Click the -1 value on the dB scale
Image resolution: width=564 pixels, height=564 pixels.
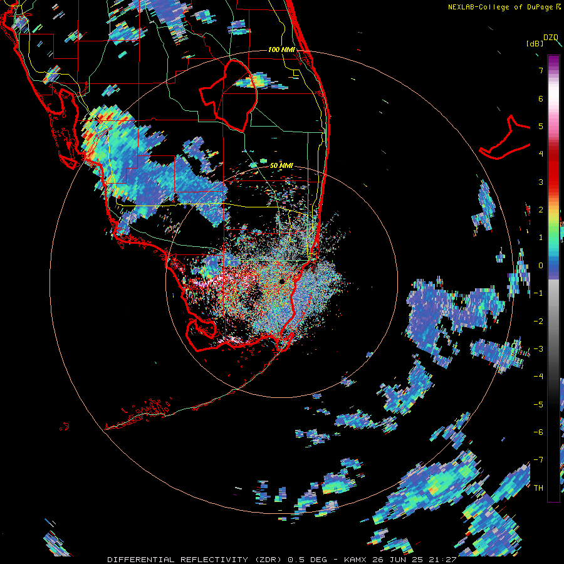point(538,293)
